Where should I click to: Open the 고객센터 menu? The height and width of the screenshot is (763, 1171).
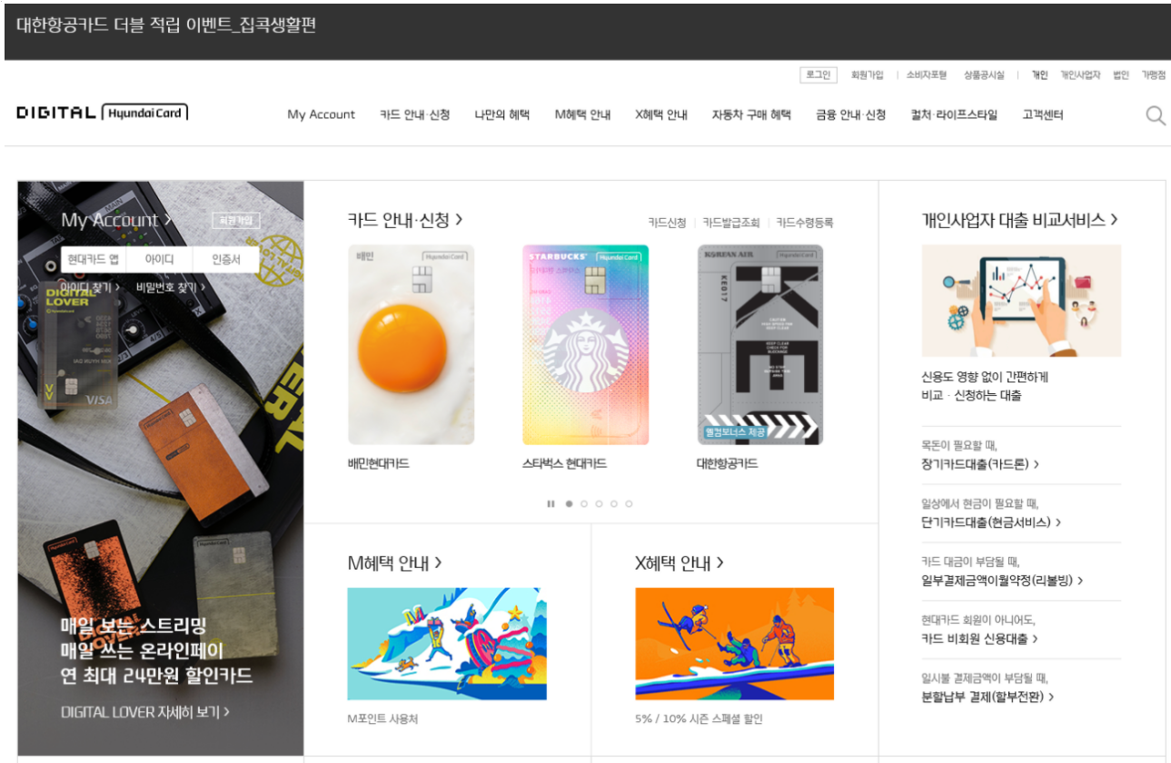click(1043, 114)
